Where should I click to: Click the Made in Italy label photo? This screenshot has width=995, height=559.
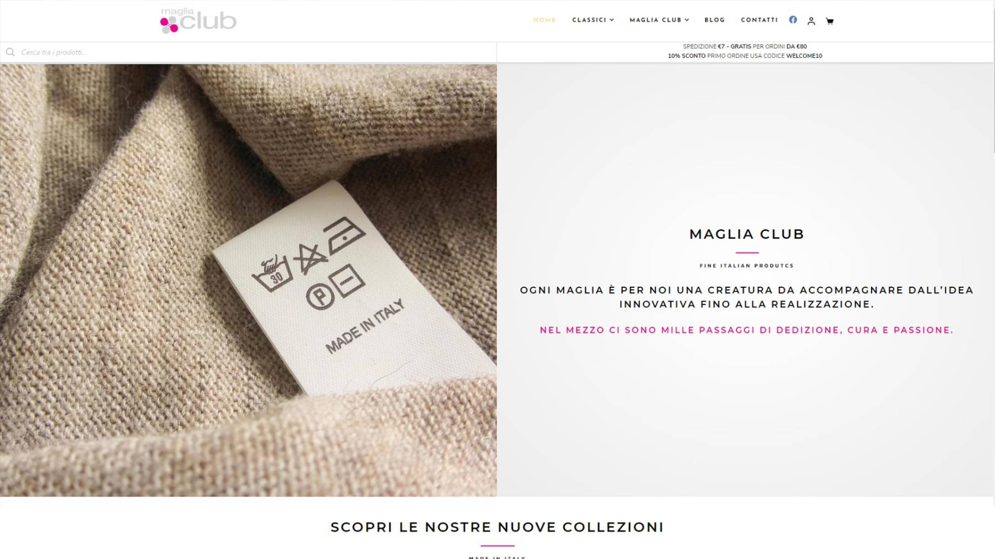(248, 280)
